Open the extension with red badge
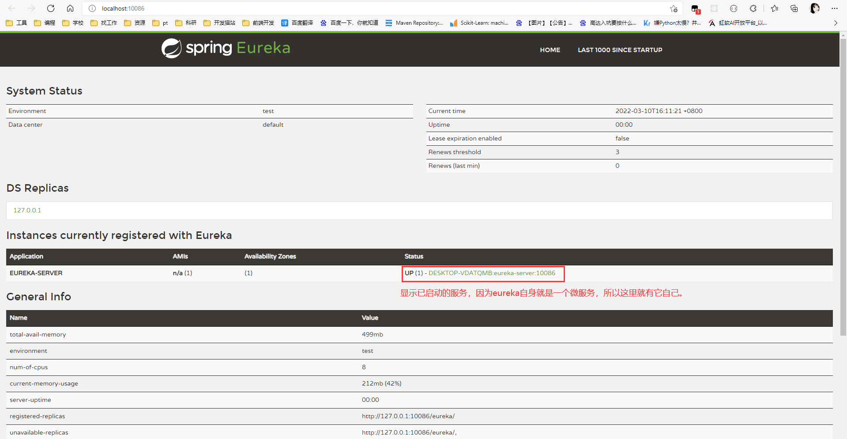Viewport: 847px width, 439px height. [x=695, y=8]
